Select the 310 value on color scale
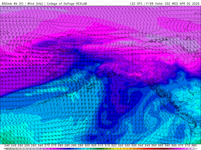Image resolution: width=201 pixels, height=150 pixels. click(x=100, y=145)
